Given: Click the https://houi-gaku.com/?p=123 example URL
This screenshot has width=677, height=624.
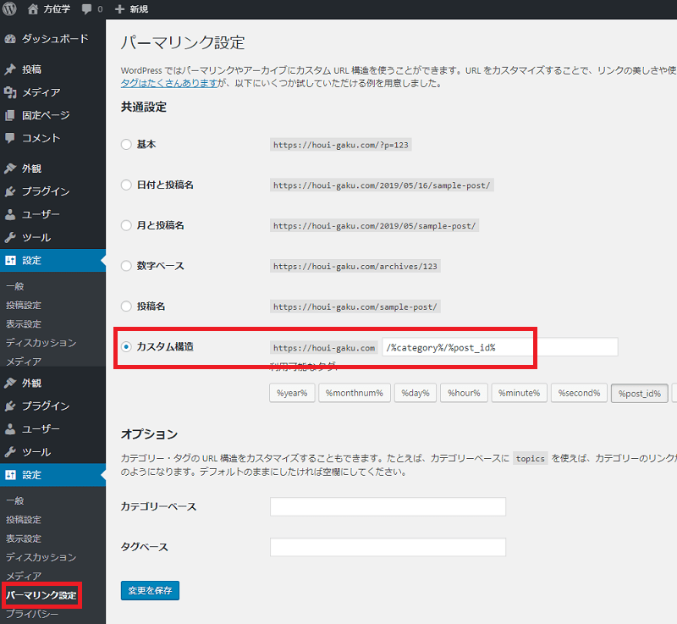Looking at the screenshot, I should coord(341,145).
